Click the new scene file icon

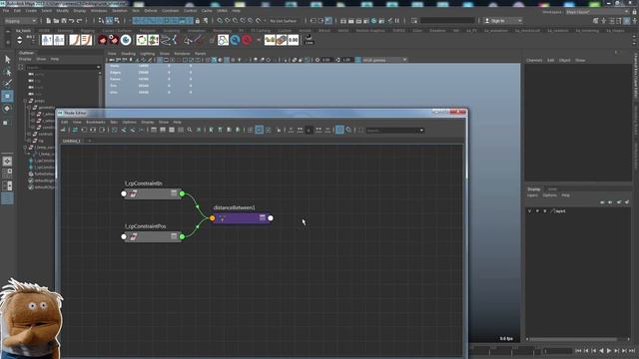[49, 21]
